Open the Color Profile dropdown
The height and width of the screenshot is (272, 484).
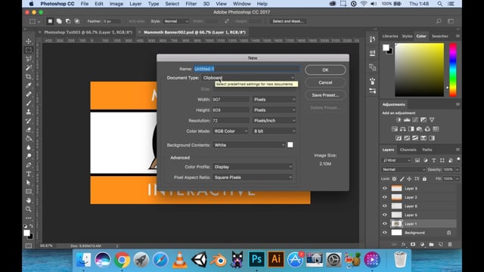click(x=253, y=167)
